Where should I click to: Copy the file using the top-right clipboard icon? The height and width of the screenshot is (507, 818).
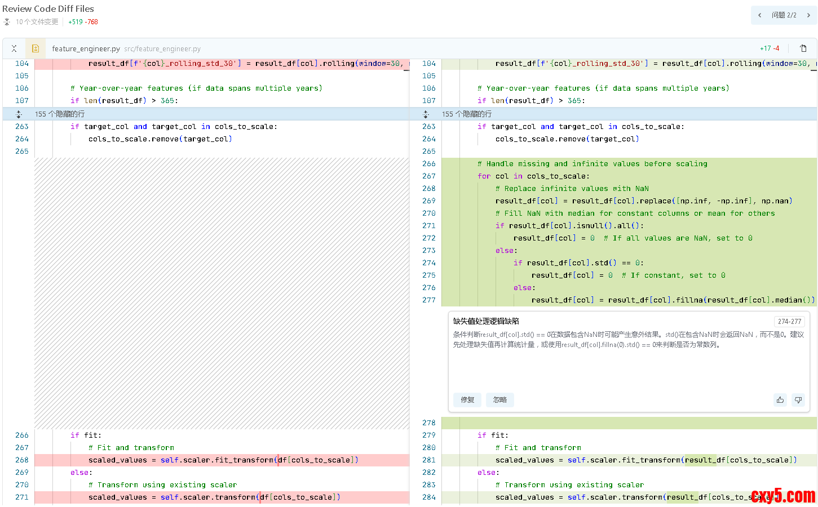[804, 48]
